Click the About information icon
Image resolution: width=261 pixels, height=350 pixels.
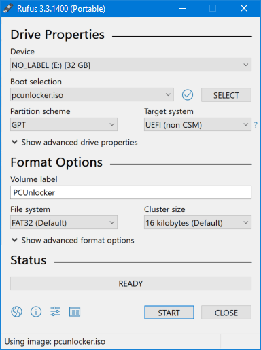tap(36, 312)
